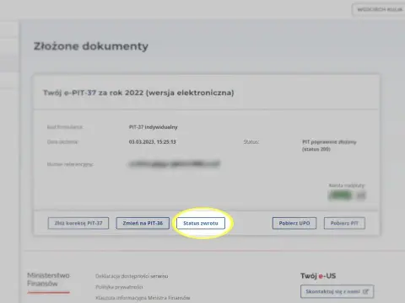Select the Złożone dokumenty heading
Screen dimensions: 405x303
91,46
